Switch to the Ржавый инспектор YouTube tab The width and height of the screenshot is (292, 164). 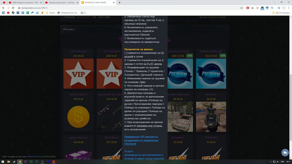26,3
